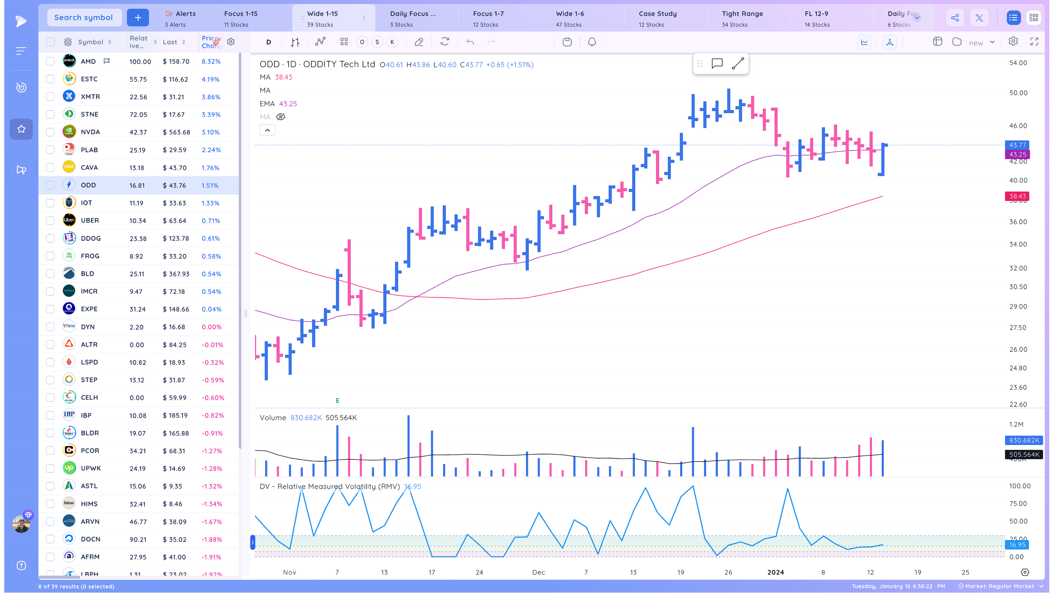Screen dimensions: 1054x593
Task: Collapse the indicator legend chevron
Action: (x=267, y=131)
